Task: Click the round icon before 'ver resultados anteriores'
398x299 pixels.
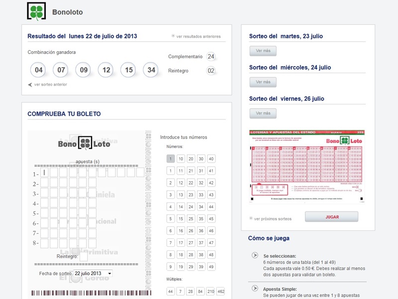Action: coord(173,36)
